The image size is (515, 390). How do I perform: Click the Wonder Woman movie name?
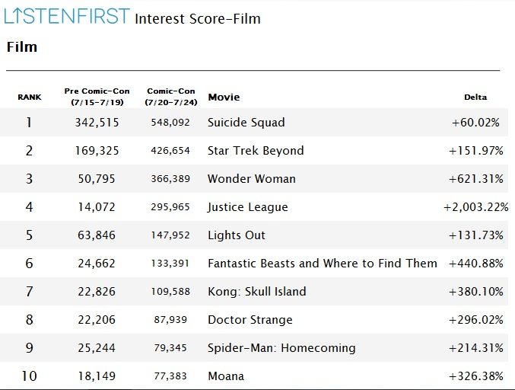[x=252, y=179]
